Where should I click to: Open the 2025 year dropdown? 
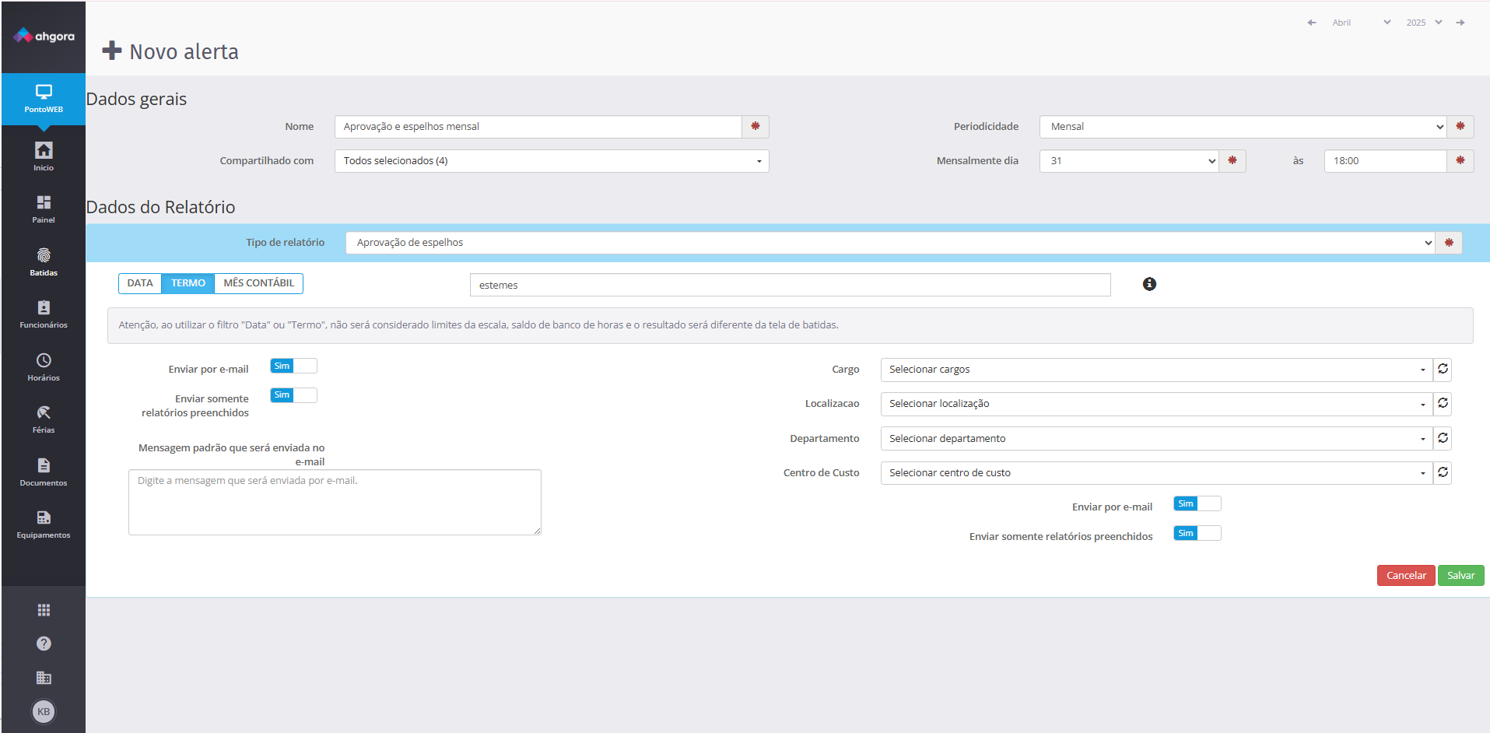click(x=1424, y=23)
